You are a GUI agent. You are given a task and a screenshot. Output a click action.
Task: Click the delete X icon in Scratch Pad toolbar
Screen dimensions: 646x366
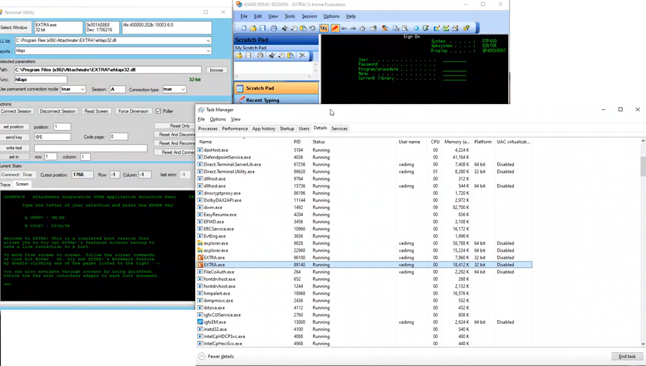[x=302, y=55]
